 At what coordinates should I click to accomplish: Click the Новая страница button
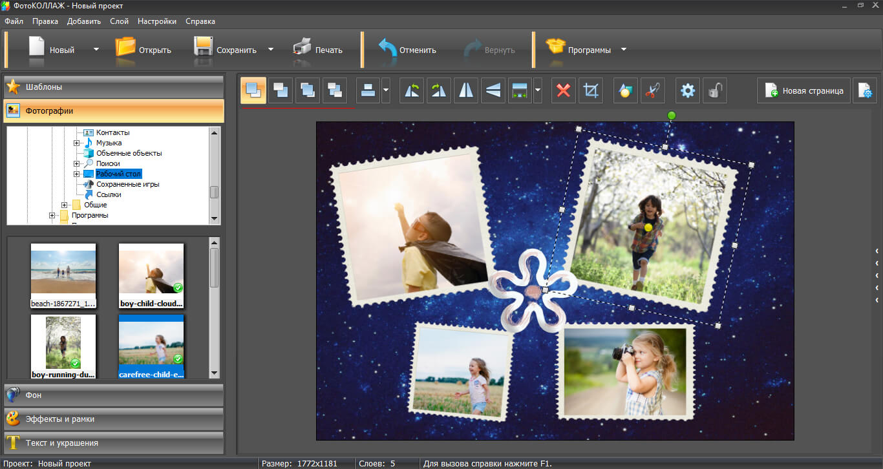[x=803, y=90]
